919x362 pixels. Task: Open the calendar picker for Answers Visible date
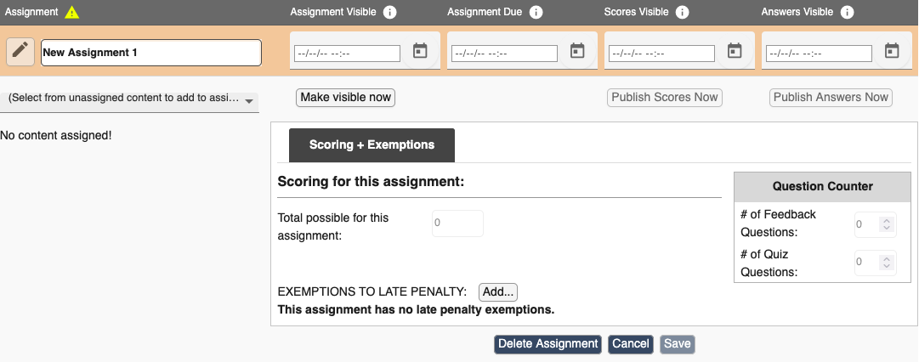pos(892,51)
